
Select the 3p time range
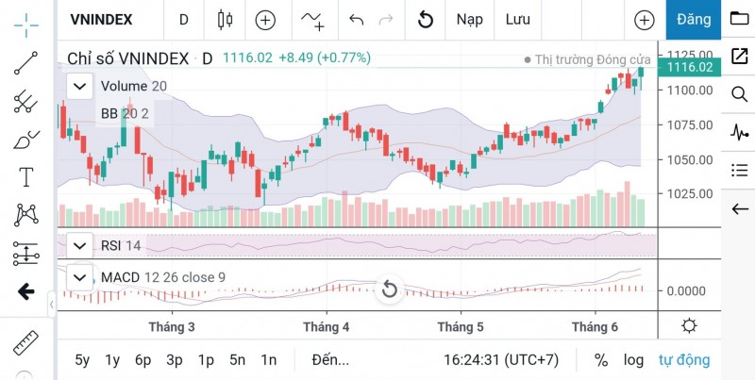point(174,359)
